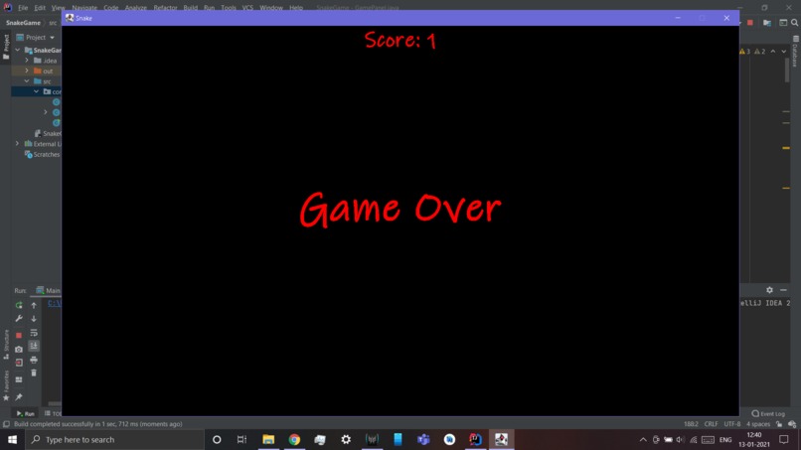Expand External Libraries node

pyautogui.click(x=18, y=143)
